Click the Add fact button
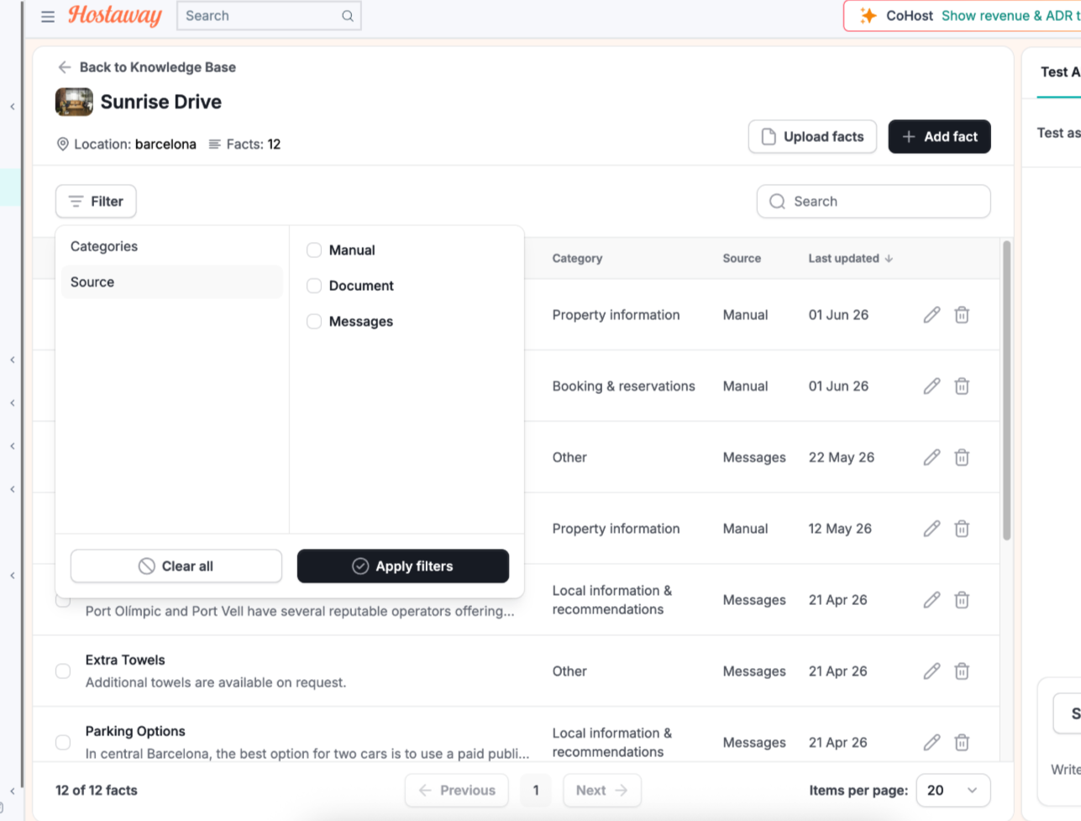This screenshot has height=821, width=1081. [939, 137]
